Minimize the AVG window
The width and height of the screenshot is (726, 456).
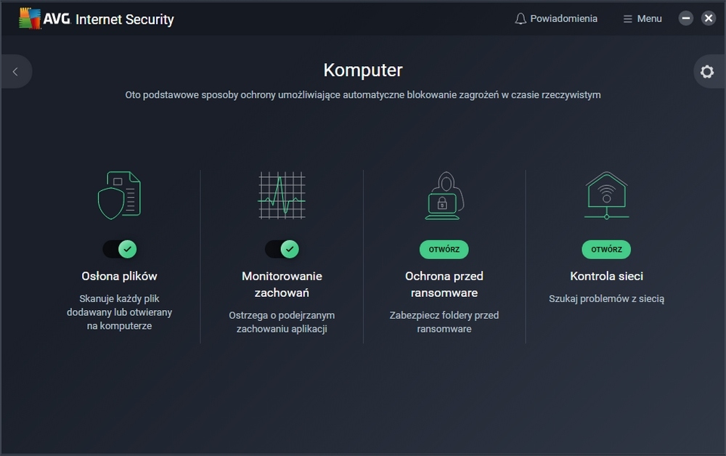coord(686,19)
